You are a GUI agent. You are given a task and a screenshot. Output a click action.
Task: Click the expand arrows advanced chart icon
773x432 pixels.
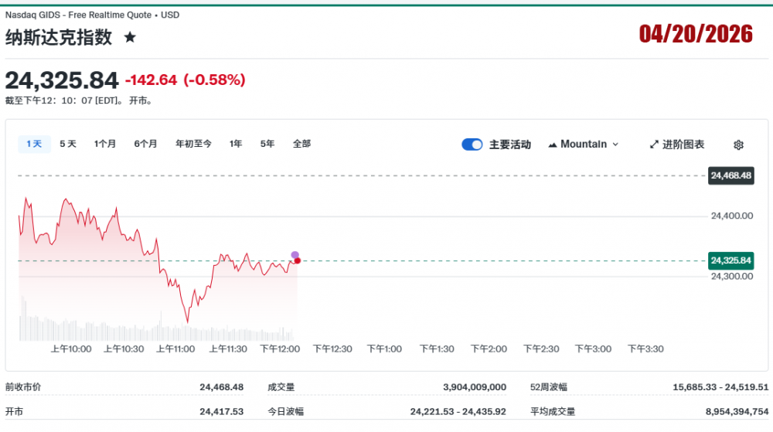(654, 145)
